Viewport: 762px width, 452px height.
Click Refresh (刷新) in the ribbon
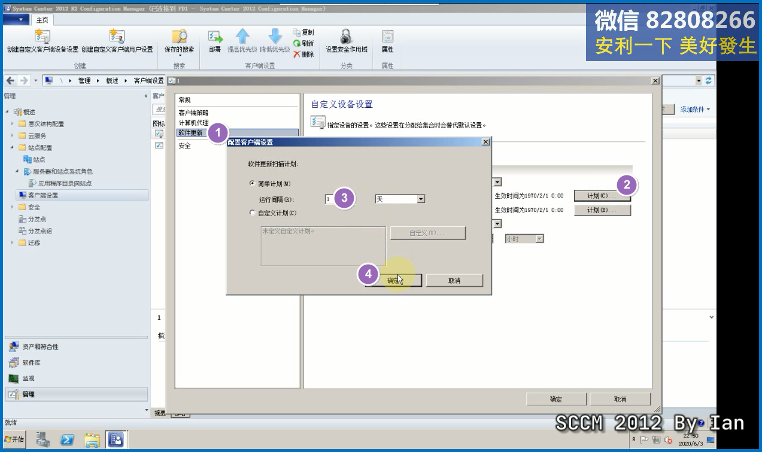point(303,43)
